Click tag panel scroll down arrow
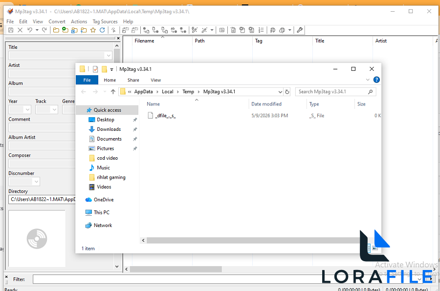The image size is (440, 291). (x=117, y=266)
